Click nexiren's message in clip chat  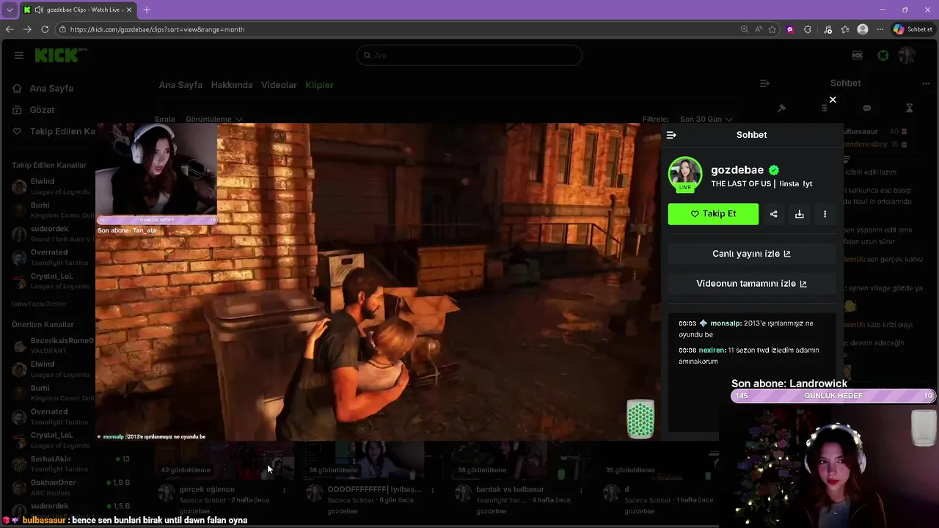[x=749, y=356]
